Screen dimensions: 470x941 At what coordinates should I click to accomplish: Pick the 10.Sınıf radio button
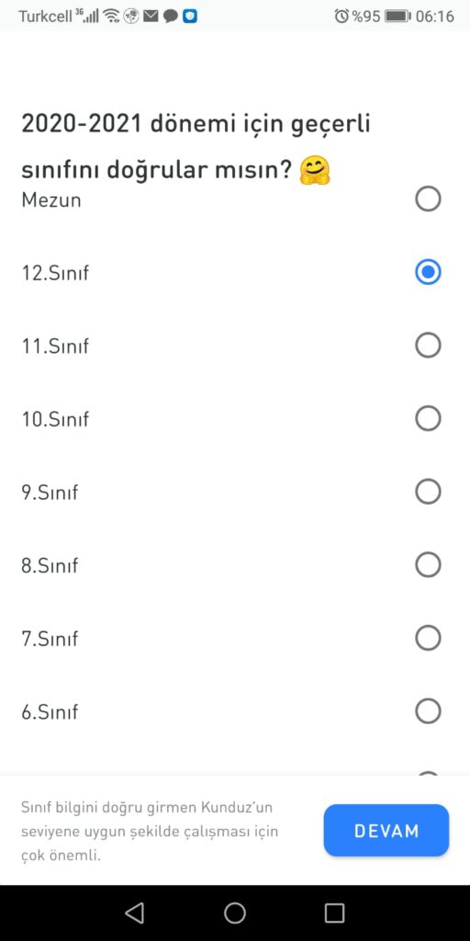tap(428, 418)
